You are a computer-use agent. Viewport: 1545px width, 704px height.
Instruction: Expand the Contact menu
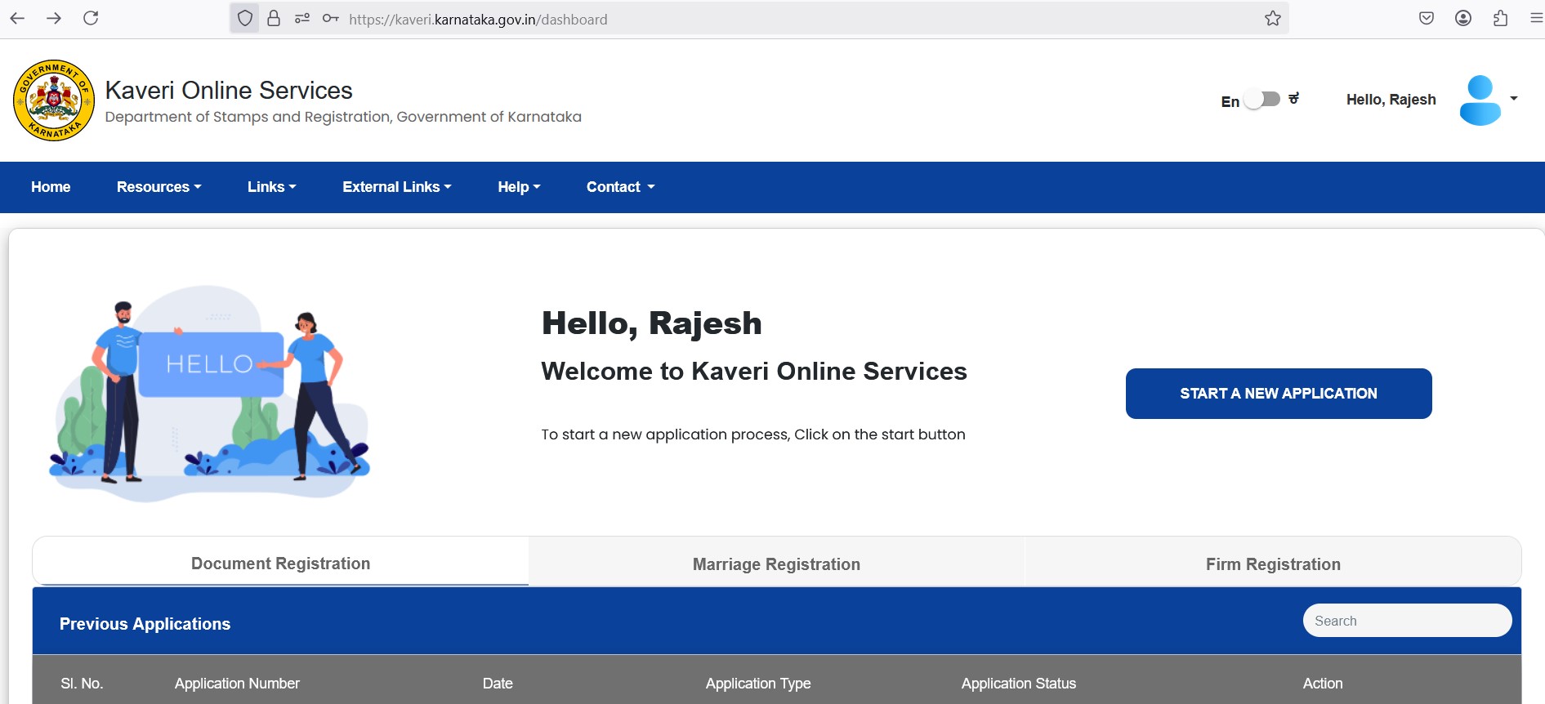[x=620, y=187]
